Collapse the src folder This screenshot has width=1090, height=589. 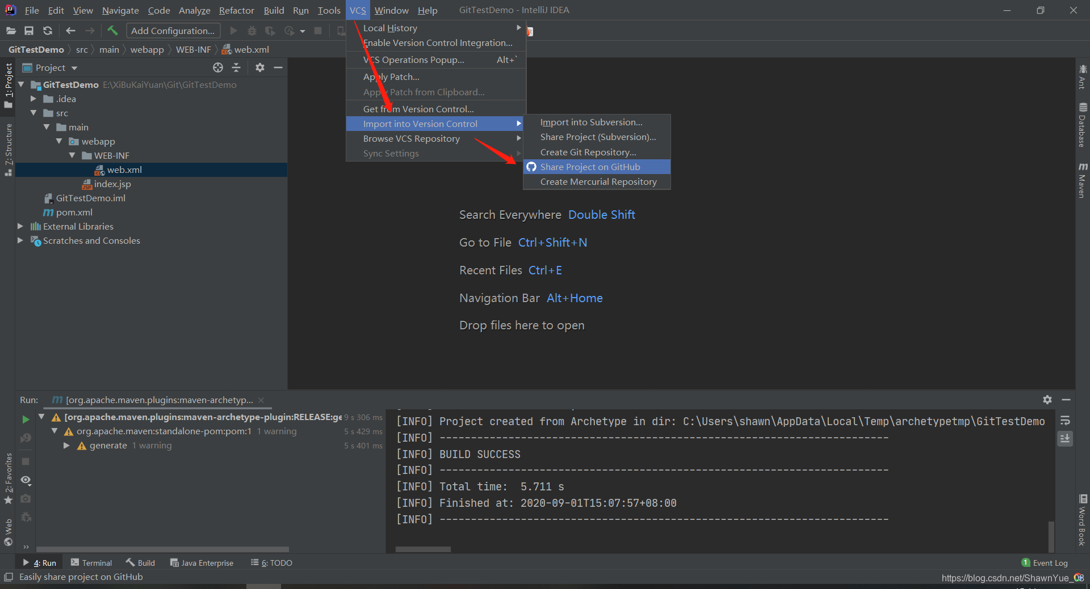pyautogui.click(x=33, y=113)
